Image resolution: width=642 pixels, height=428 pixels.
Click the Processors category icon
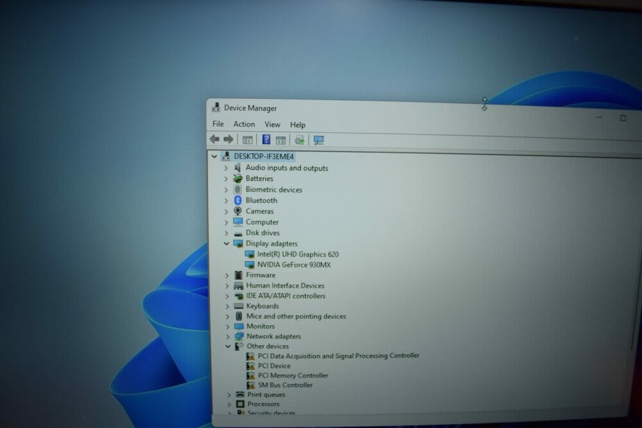(240, 404)
